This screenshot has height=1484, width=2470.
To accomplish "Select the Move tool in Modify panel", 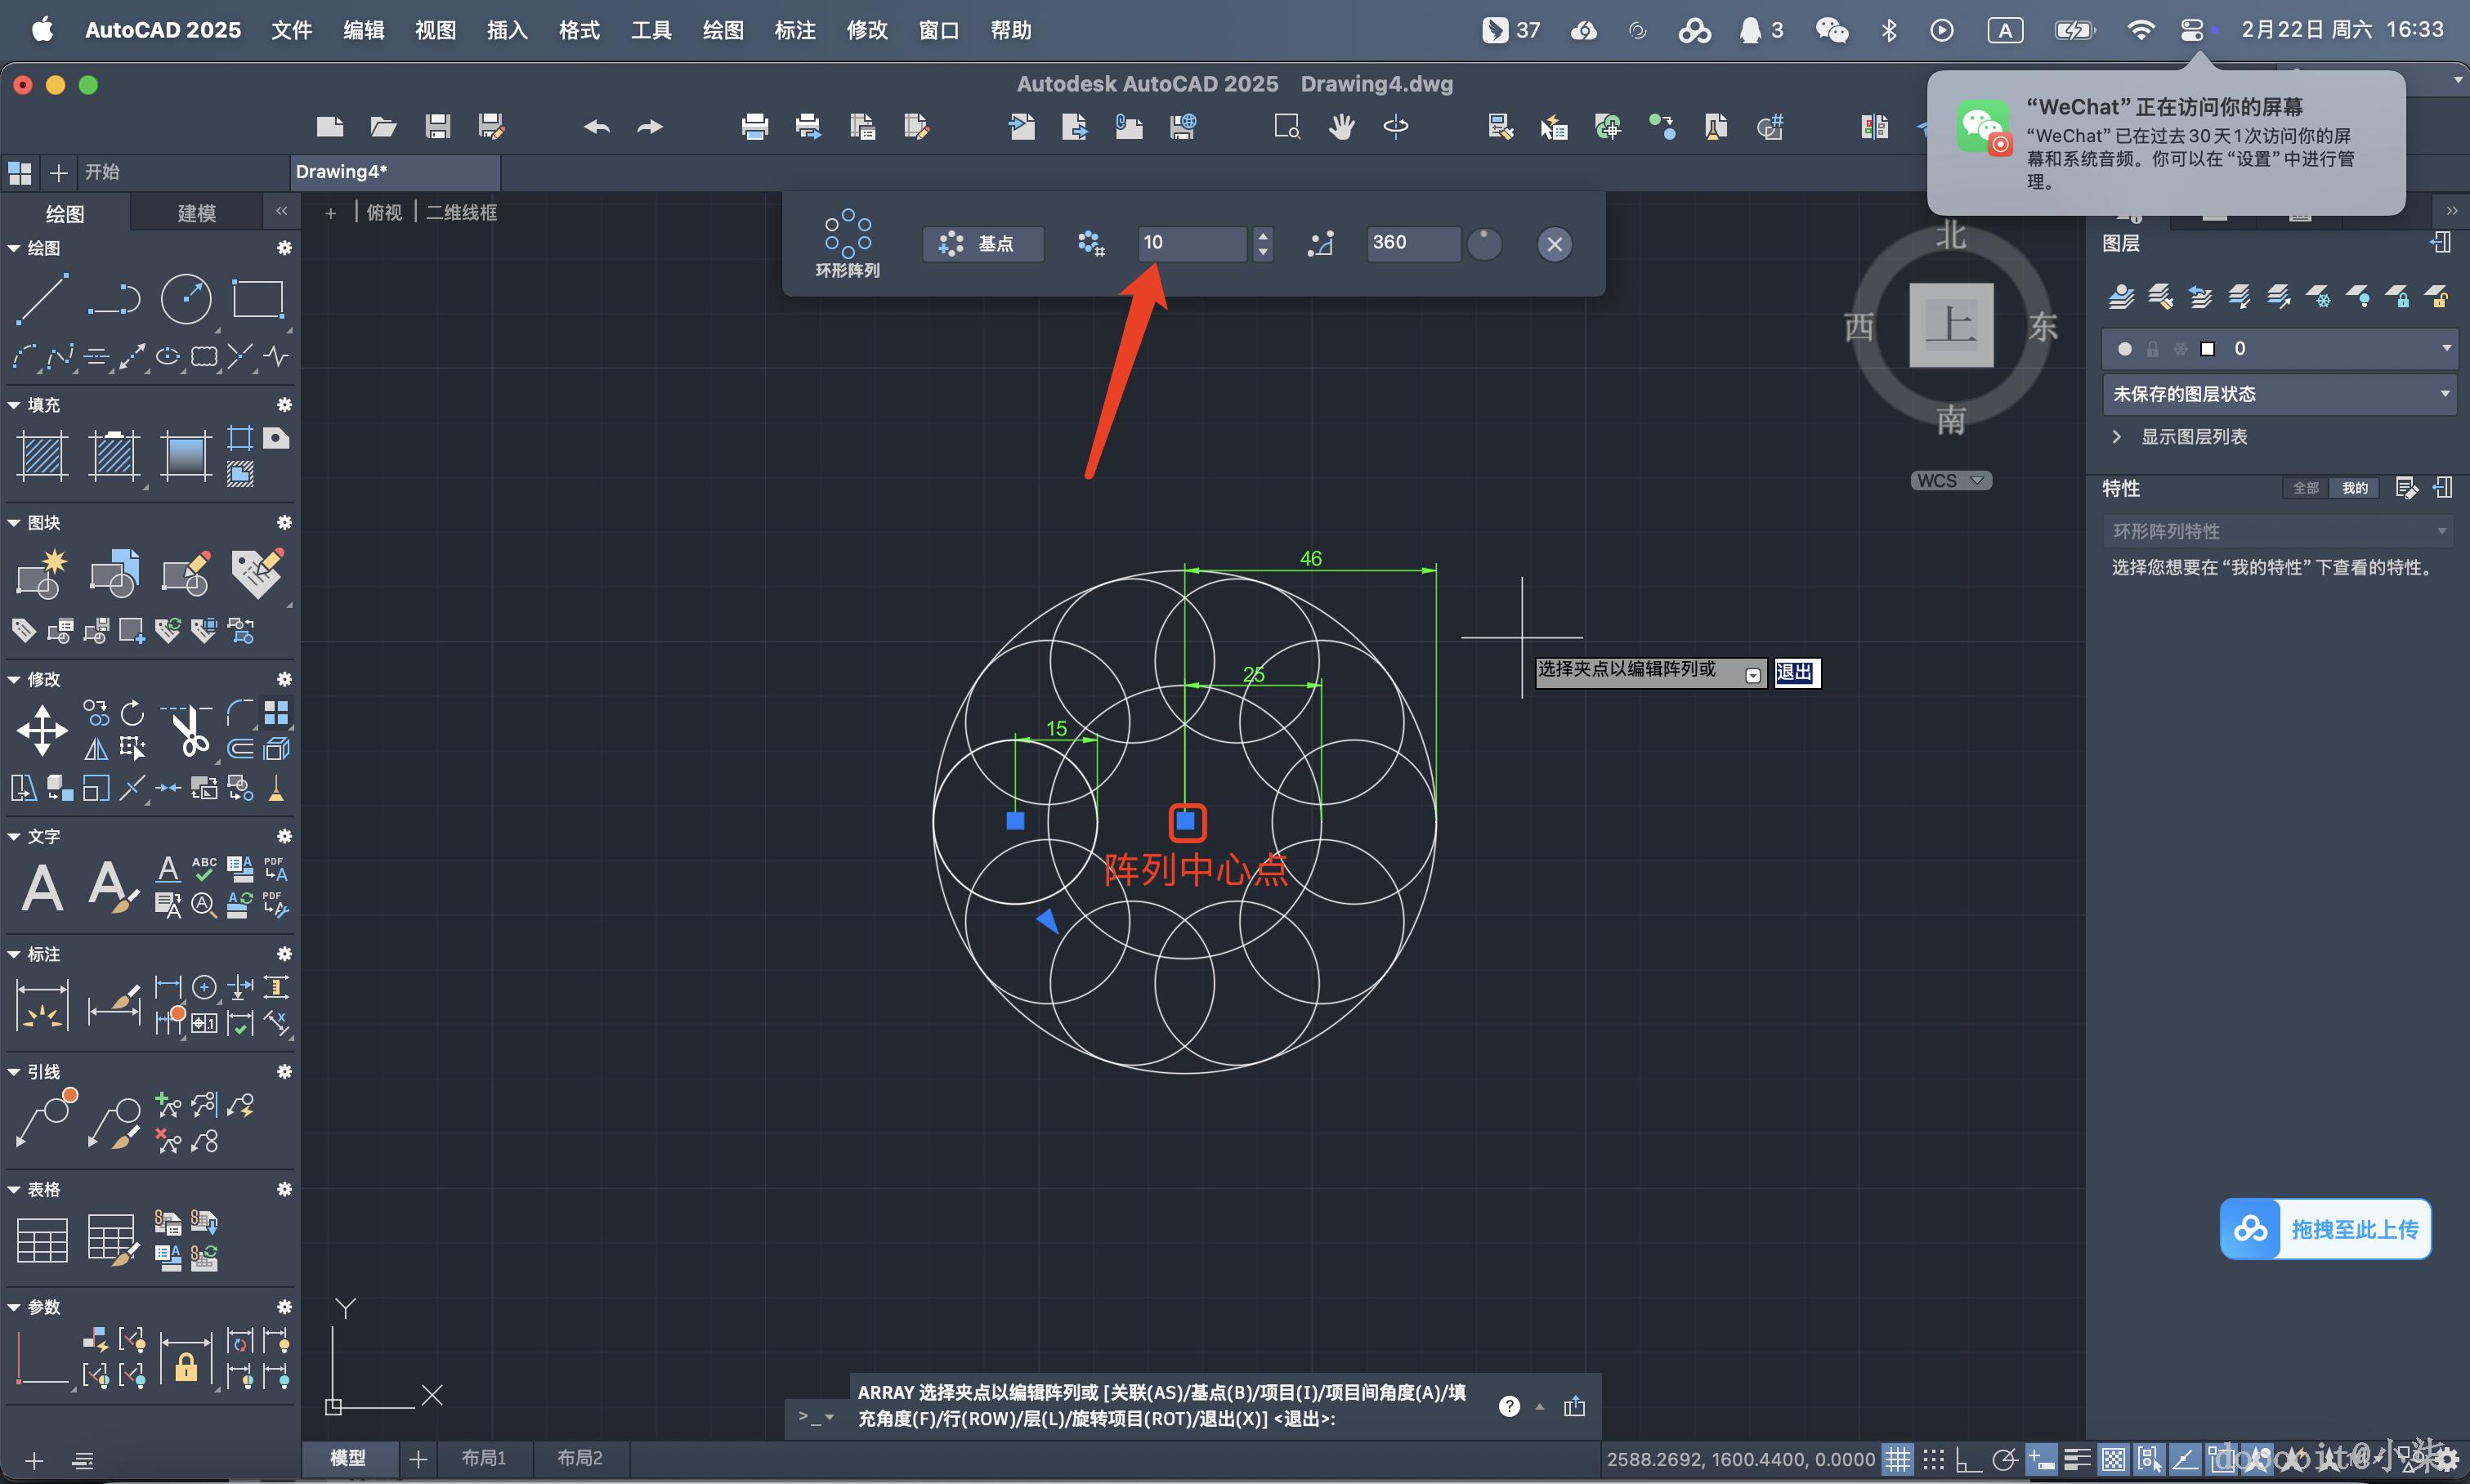I will [42, 730].
